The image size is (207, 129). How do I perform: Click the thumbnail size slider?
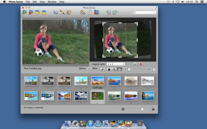tap(142, 109)
